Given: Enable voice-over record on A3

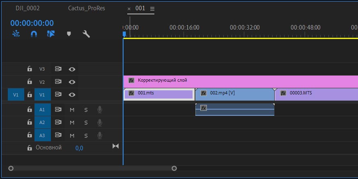Looking at the screenshot, I should 99,135.
